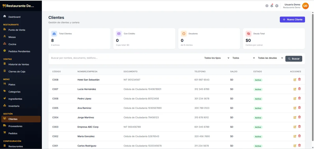Click the Deudores card warning icon
The width and height of the screenshot is (314, 149).
[184, 34]
